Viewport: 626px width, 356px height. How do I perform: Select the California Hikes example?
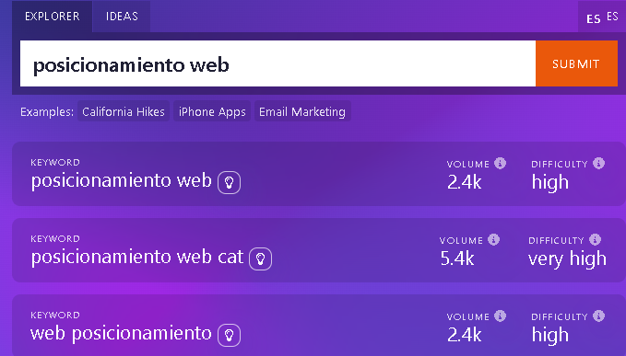pos(124,111)
